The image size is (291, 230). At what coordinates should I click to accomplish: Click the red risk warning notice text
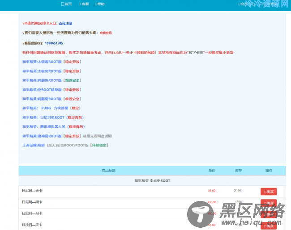pos(128,53)
